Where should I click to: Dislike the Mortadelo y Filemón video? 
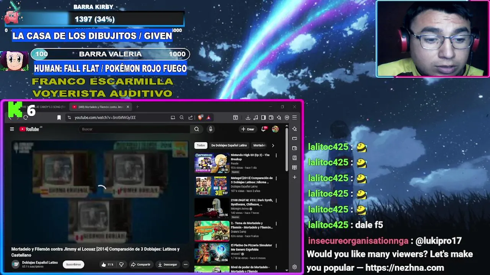coord(121,264)
